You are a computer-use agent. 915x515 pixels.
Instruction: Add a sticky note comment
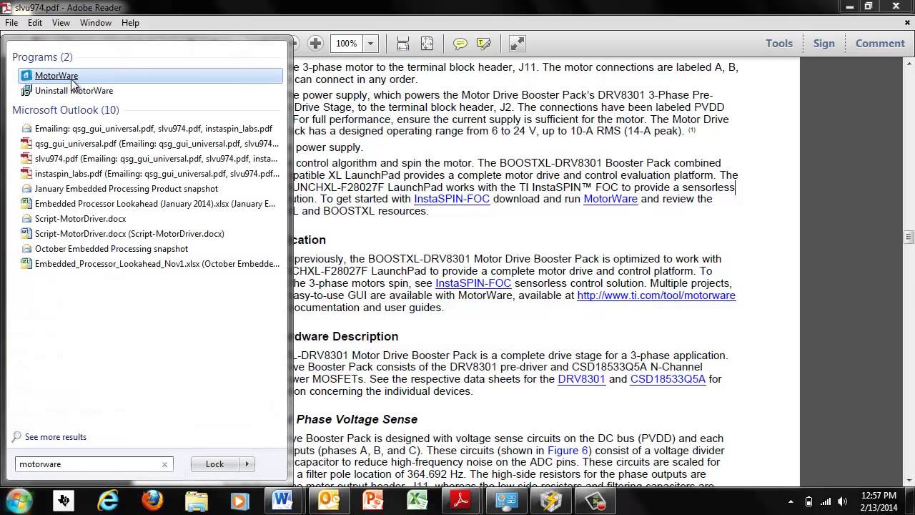(x=460, y=44)
